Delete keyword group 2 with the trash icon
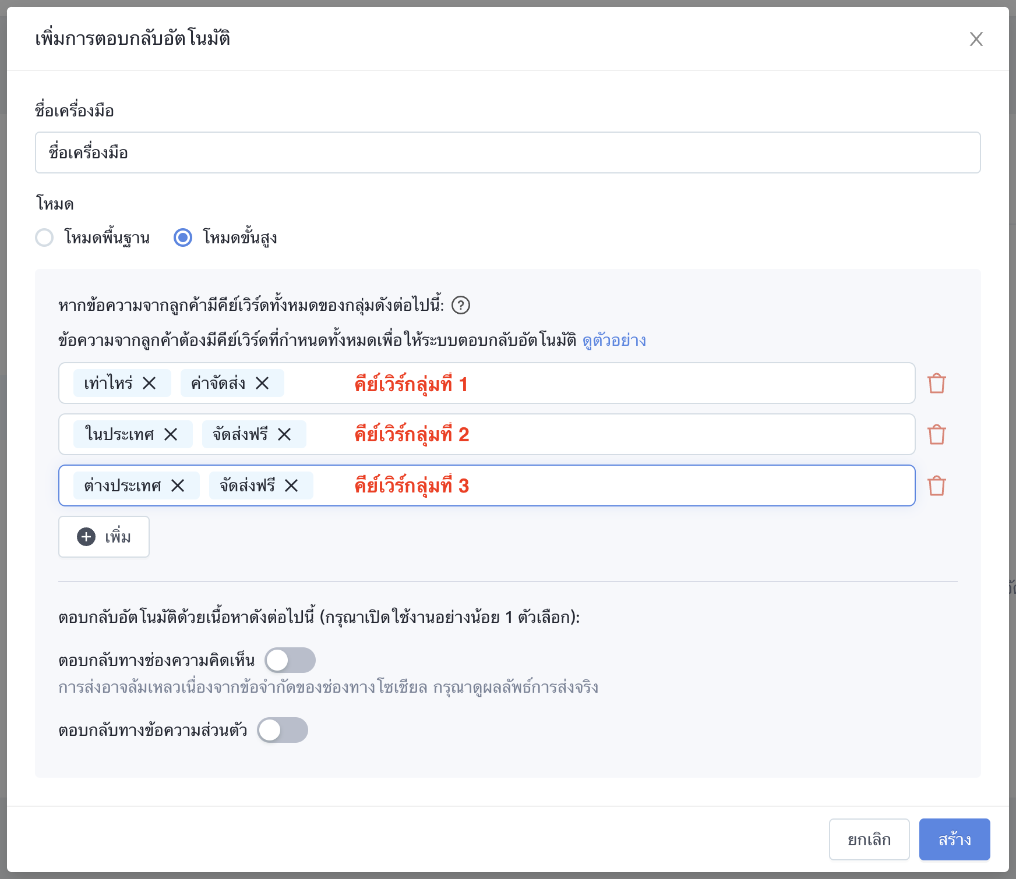1016x879 pixels. (936, 434)
